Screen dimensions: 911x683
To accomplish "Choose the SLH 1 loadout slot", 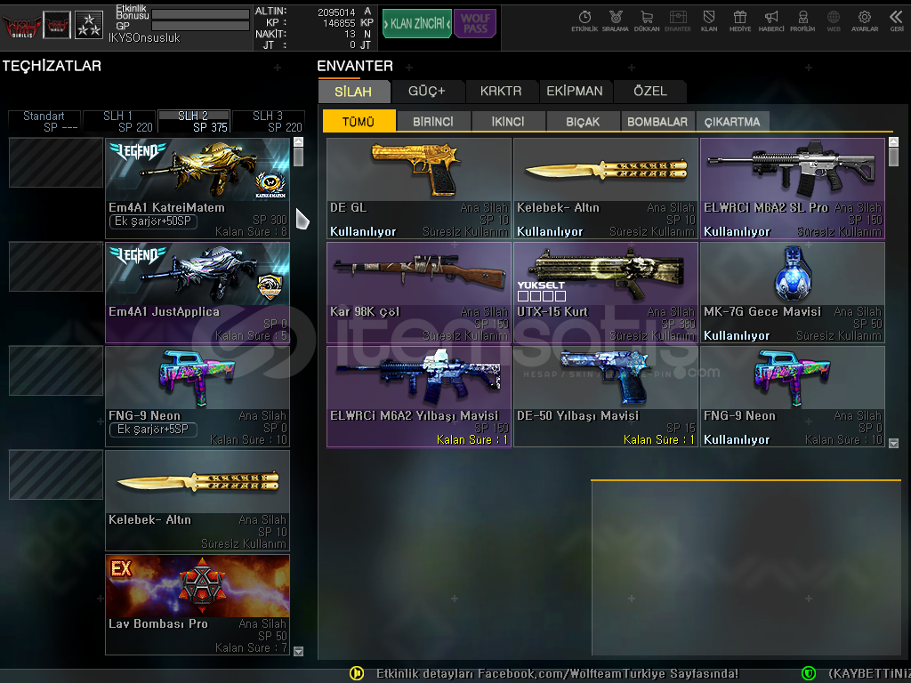I will [x=119, y=121].
